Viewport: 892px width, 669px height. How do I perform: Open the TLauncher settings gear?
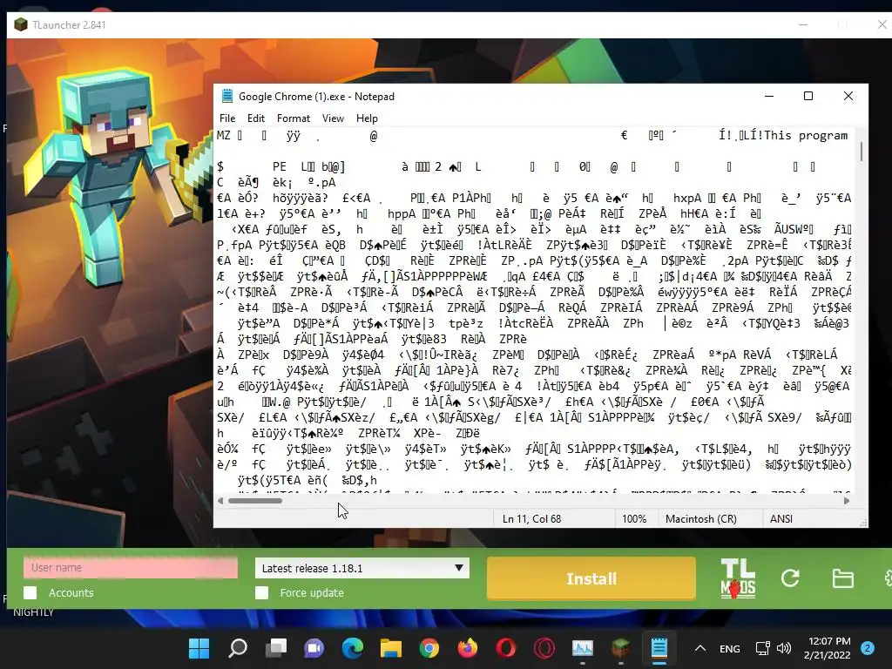tap(888, 578)
